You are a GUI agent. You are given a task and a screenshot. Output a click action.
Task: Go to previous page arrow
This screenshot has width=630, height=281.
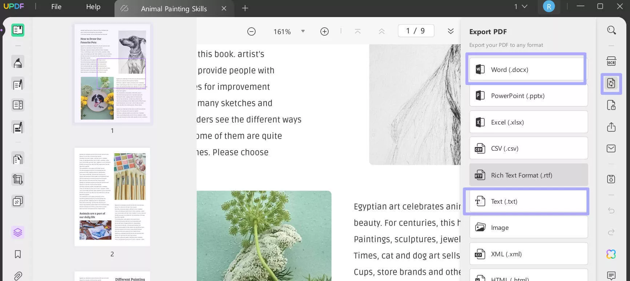click(x=381, y=32)
